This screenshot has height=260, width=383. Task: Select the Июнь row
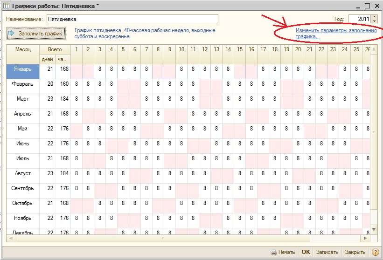tap(23, 146)
